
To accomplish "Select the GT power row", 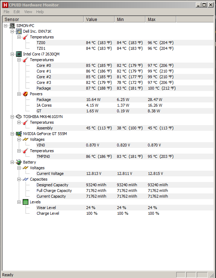I will pyautogui.click(x=125, y=111).
